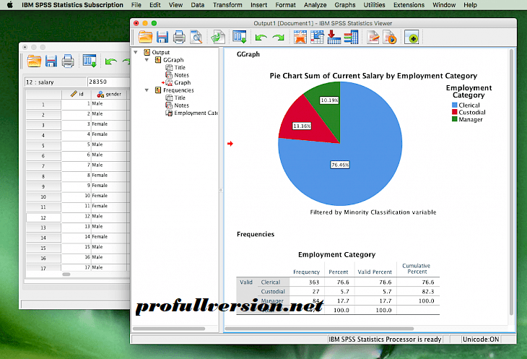
Task: Undo last action in Viewer toolbar
Action: 261,38
